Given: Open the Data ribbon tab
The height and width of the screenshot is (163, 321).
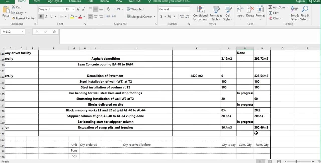Looking at the screenshot, I should coord(91,1).
